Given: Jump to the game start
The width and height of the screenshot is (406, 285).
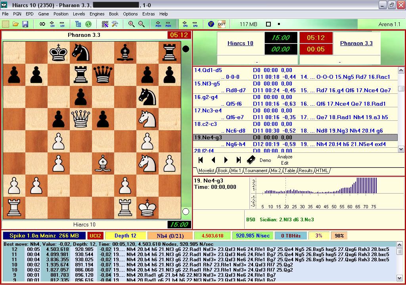Looking at the screenshot, I should [200, 160].
